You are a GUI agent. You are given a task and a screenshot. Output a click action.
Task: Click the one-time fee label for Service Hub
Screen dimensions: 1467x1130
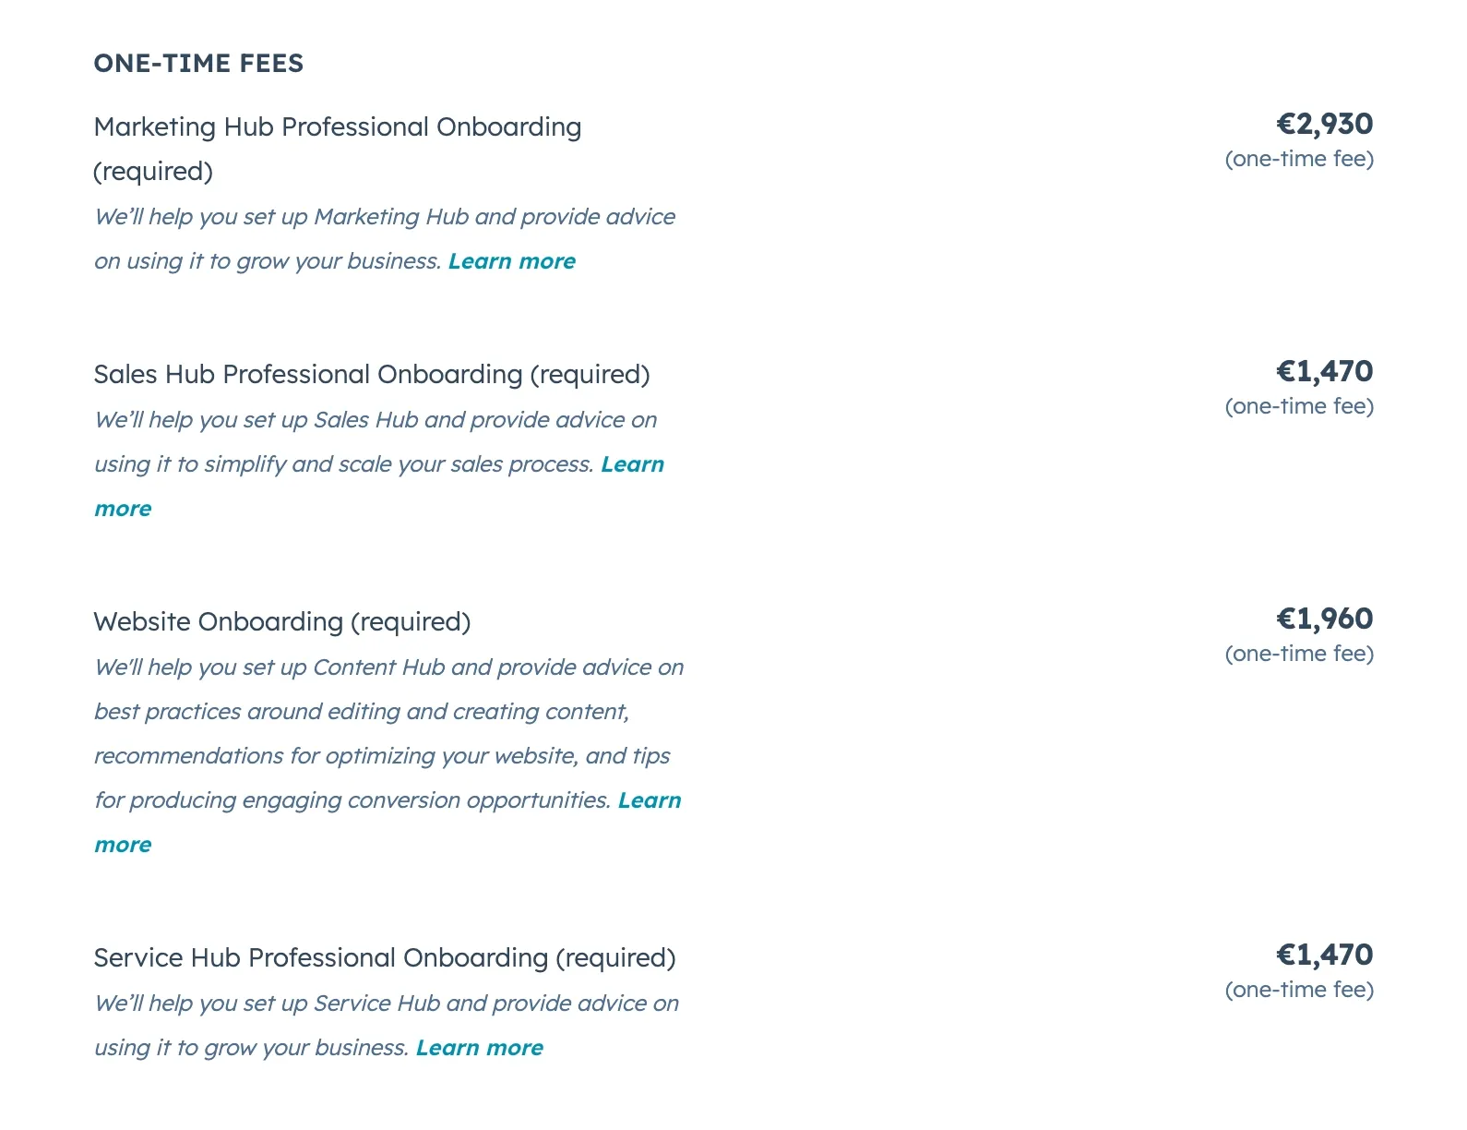(1298, 990)
